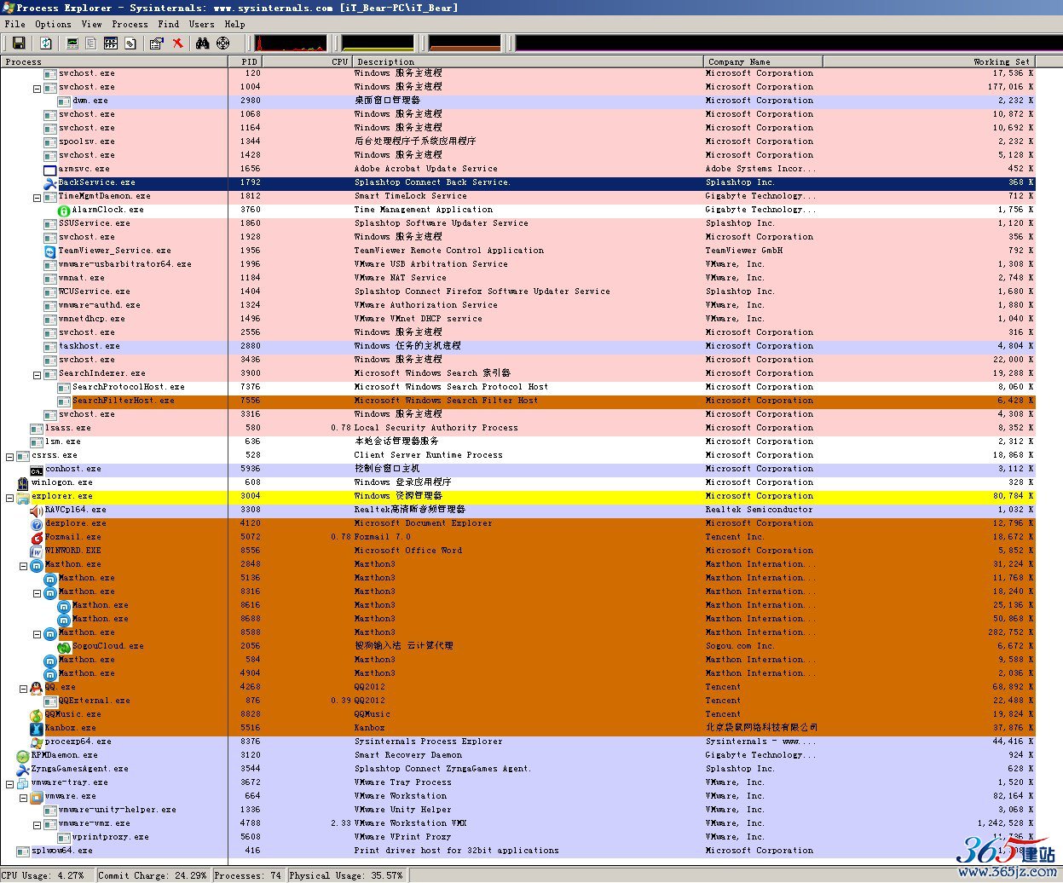Collapse the SearchIndexer.exe tree node
This screenshot has width=1063, height=883.
37,374
